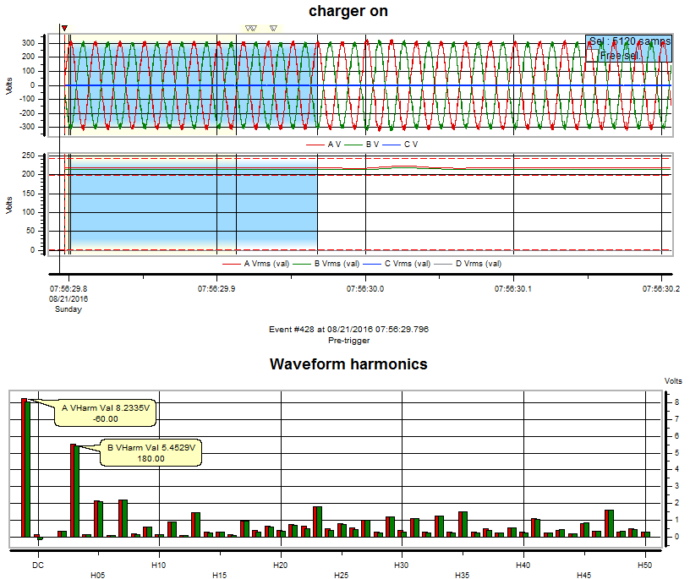The width and height of the screenshot is (690, 579).
Task: Click the 'Waveform harmonics' chart title
Action: 348,364
